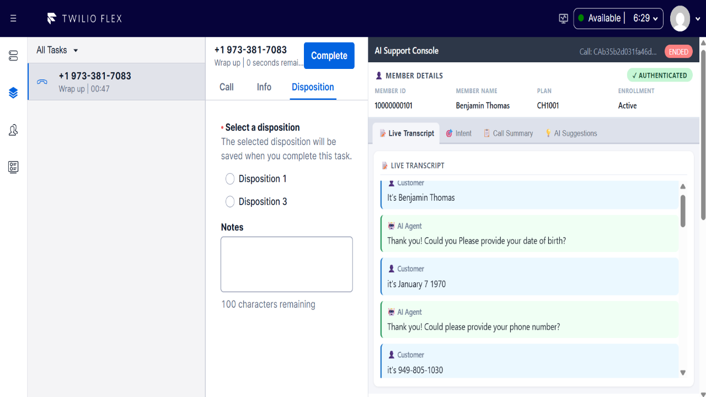The image size is (706, 397).
Task: Click the 100 characters remaining text
Action: [x=268, y=304]
